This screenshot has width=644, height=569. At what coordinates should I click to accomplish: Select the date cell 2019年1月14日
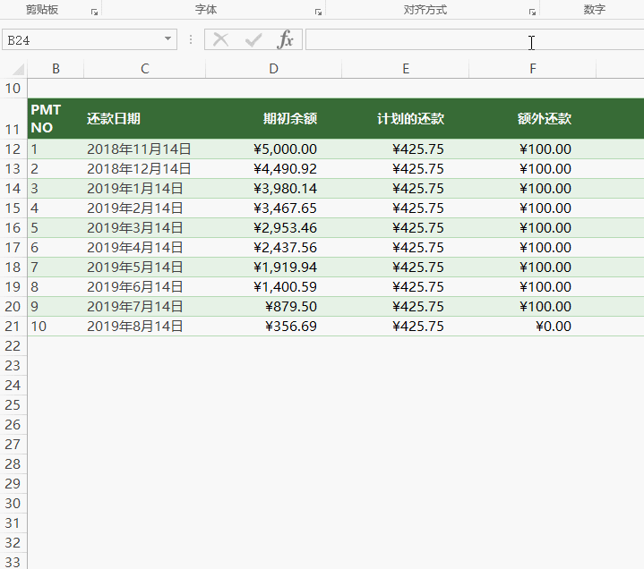click(x=144, y=188)
